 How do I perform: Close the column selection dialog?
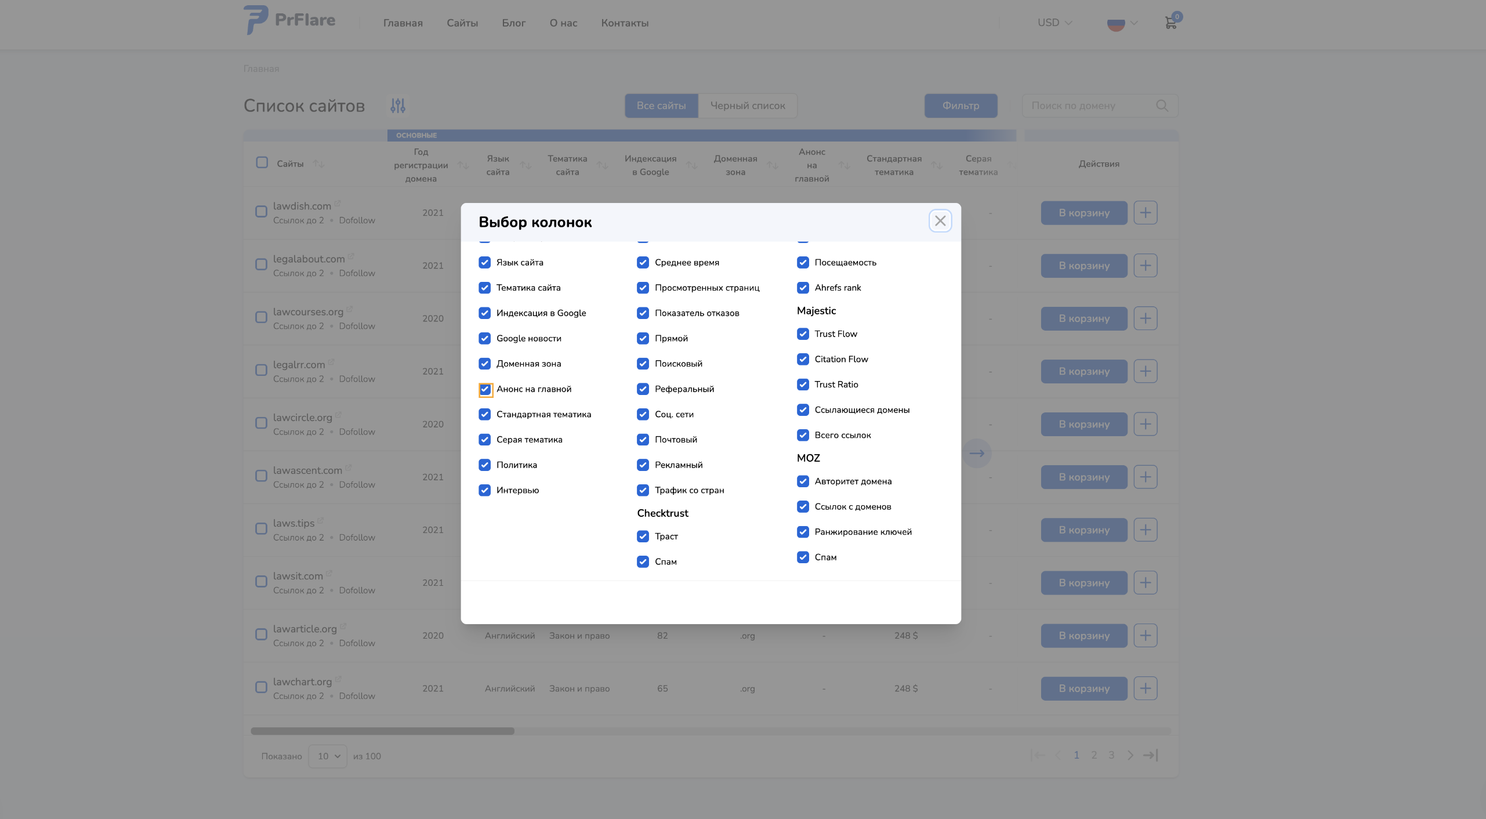[x=940, y=221]
